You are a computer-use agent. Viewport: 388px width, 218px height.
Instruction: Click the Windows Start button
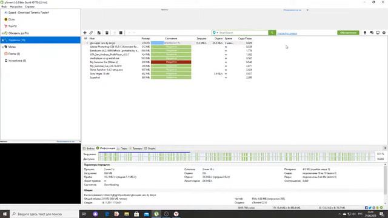(x=5, y=214)
